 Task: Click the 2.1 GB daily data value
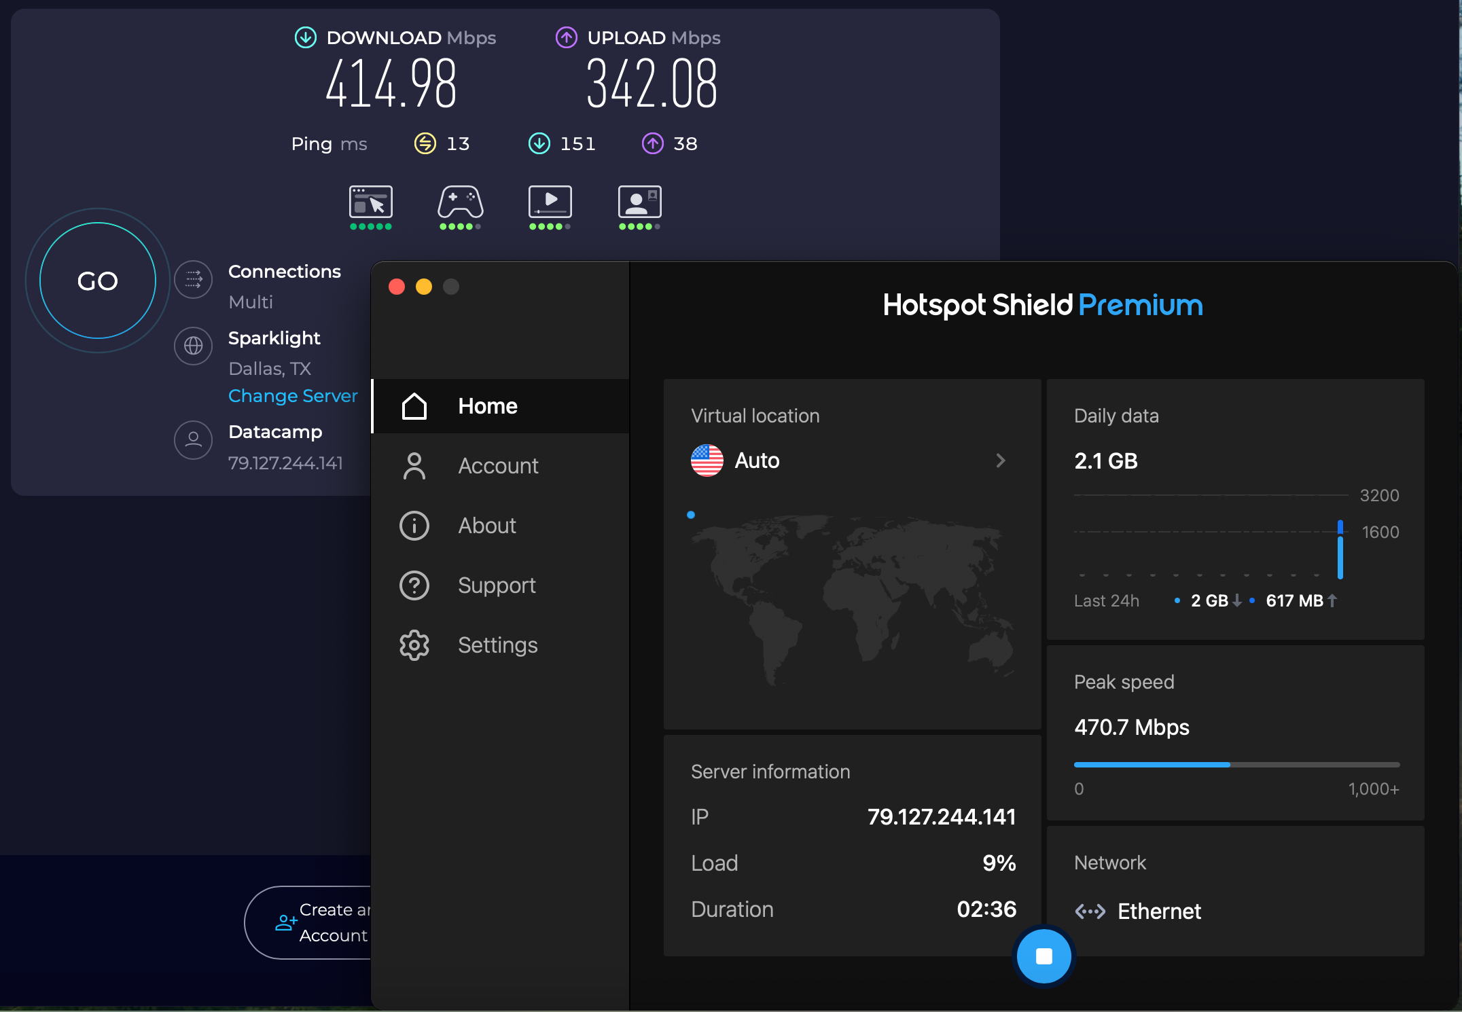pos(1105,461)
